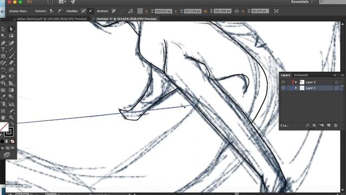
Task: Select the Pen tool
Action: point(3,43)
